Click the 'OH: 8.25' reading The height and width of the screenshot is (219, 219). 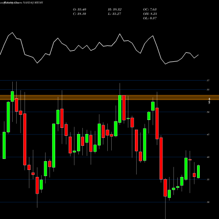(150, 14)
